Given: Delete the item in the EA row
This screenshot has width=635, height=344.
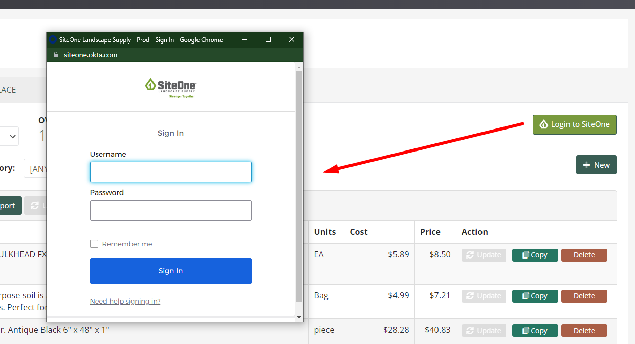Looking at the screenshot, I should point(584,255).
